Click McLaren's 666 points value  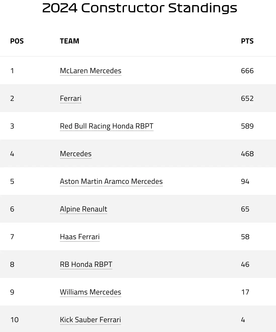tap(247, 71)
